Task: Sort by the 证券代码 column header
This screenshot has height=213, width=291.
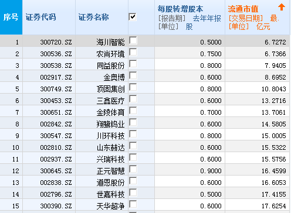Action: point(41,17)
